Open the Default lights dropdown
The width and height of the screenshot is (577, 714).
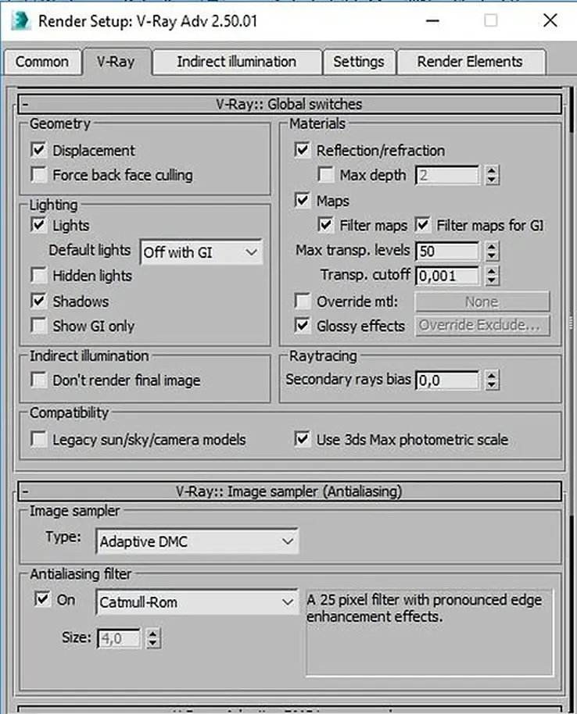201,252
